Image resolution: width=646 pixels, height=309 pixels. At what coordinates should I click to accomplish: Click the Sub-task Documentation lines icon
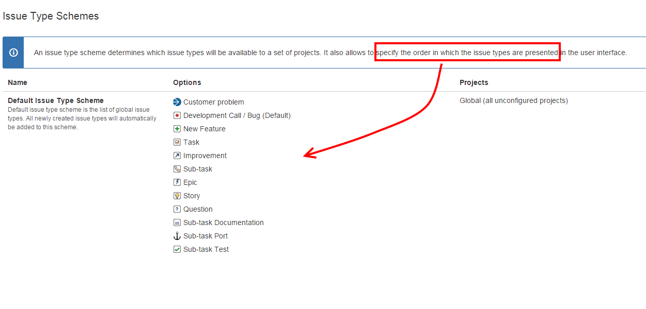pos(177,222)
